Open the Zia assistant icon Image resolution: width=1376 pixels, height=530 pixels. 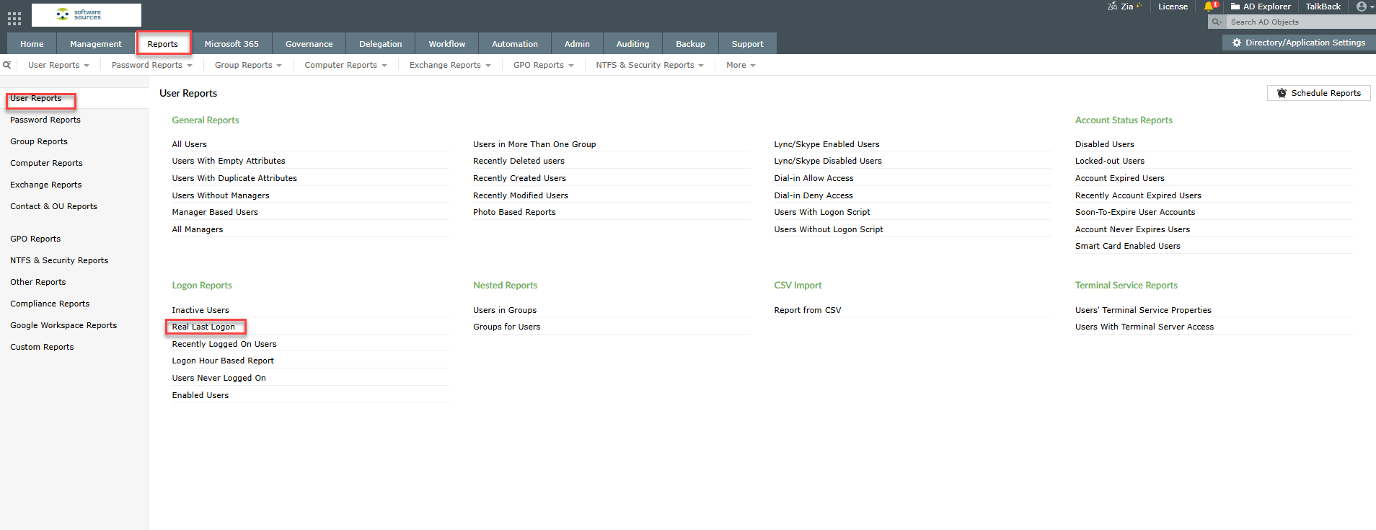click(x=1113, y=6)
